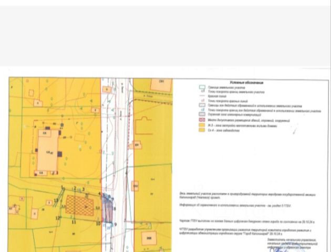Click the Сх-4 zone yellow legend swatch
The height and width of the screenshot is (252, 331).
pos(202,130)
